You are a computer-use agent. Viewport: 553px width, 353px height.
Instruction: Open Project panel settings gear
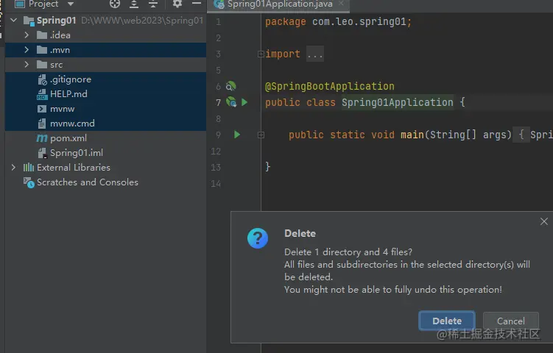point(177,4)
